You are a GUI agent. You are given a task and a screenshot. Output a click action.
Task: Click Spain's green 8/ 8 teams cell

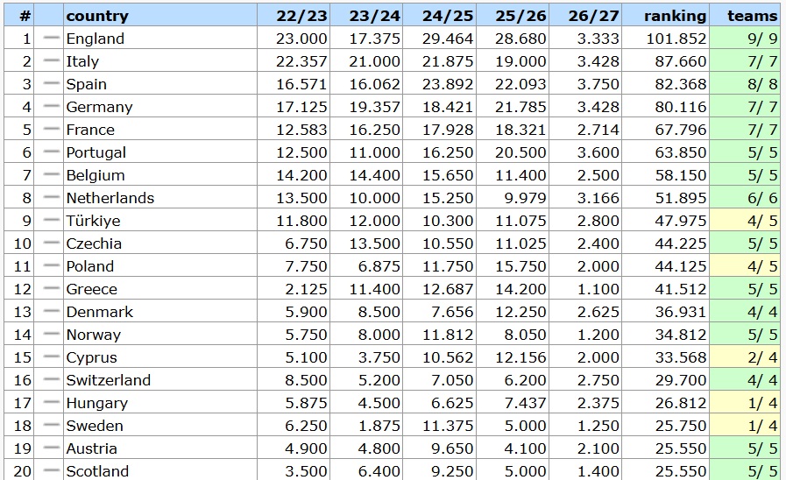click(745, 84)
